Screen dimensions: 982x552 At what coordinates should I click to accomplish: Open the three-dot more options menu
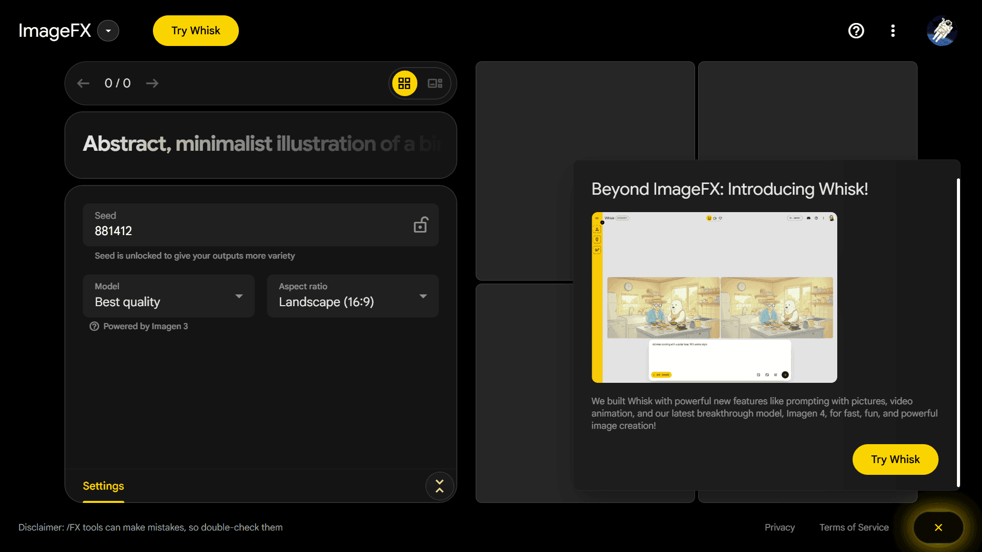[x=892, y=31]
